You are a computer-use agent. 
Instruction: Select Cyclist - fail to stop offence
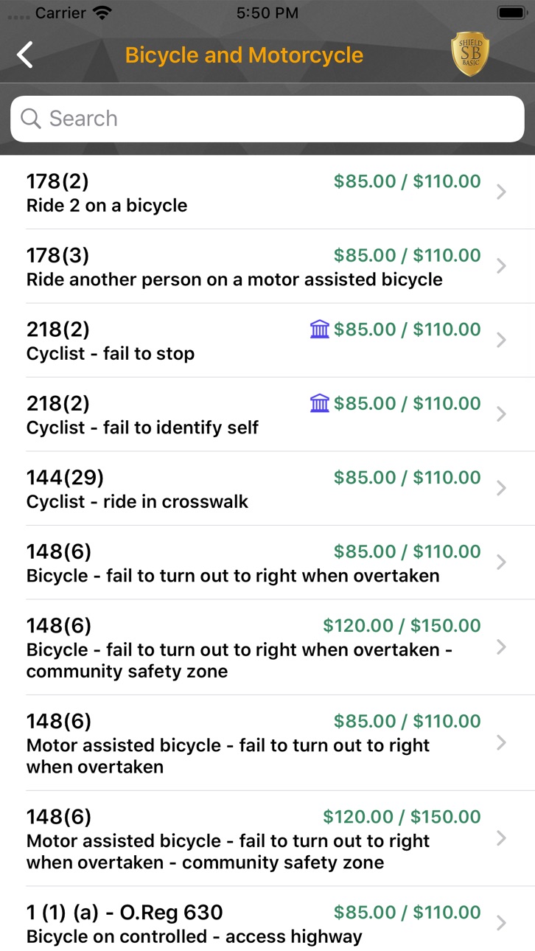(x=267, y=341)
